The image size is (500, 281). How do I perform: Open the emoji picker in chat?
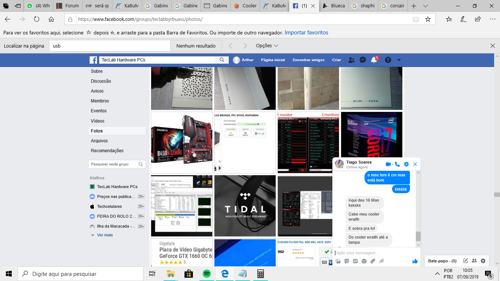point(364,261)
